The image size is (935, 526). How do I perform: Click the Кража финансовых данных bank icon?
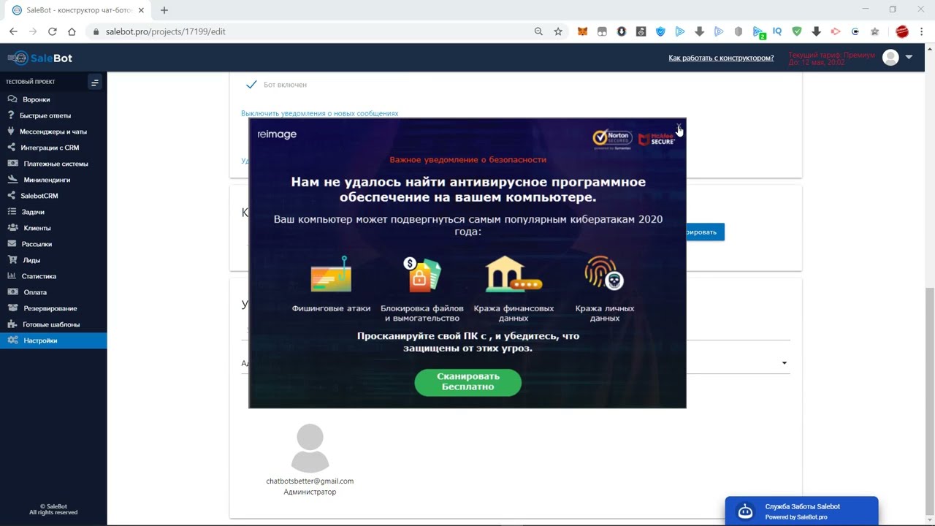click(514, 274)
